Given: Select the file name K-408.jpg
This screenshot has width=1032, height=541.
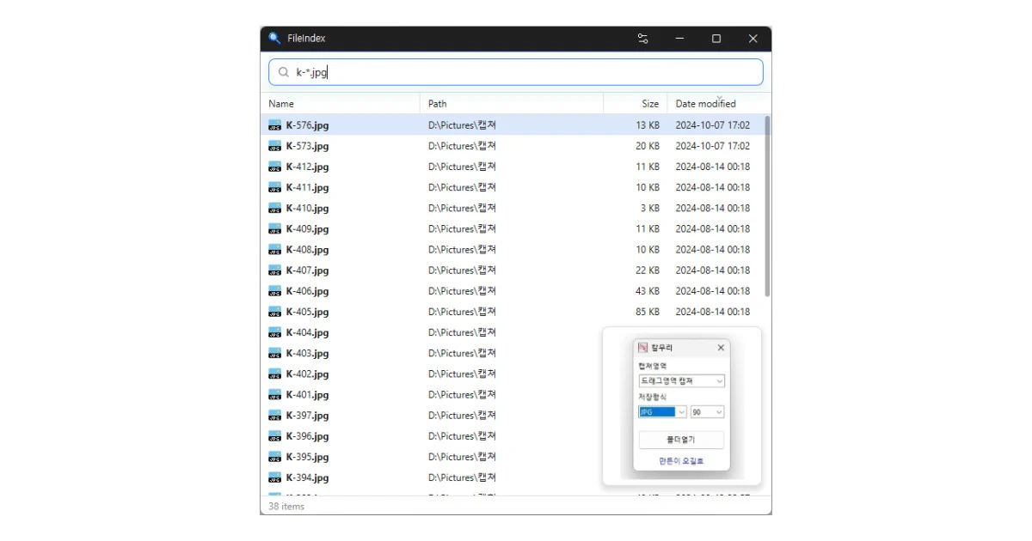Looking at the screenshot, I should pyautogui.click(x=307, y=250).
